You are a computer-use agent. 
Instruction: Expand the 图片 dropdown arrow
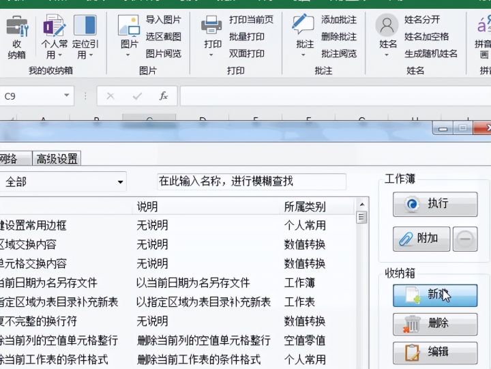click(128, 55)
